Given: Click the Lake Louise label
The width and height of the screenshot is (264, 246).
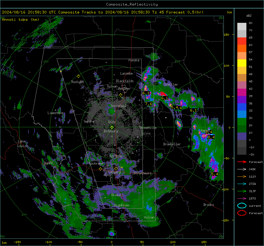Looking at the screenshot, I should click(23, 144).
